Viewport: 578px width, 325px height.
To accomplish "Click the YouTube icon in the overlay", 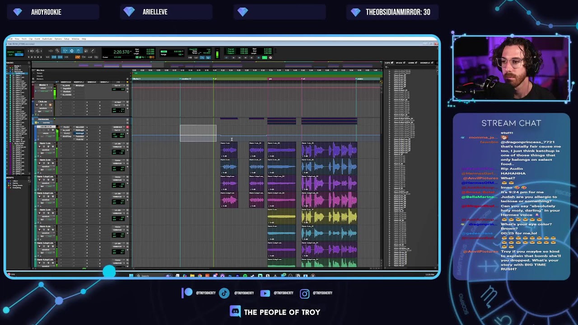I will click(265, 293).
